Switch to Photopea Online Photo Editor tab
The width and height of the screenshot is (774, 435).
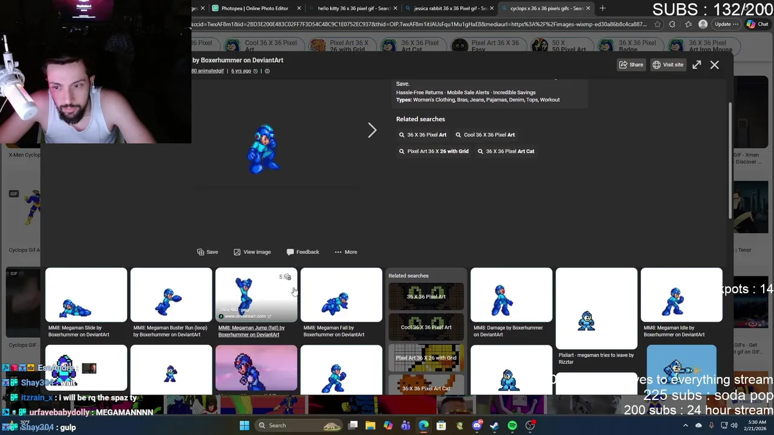point(254,8)
